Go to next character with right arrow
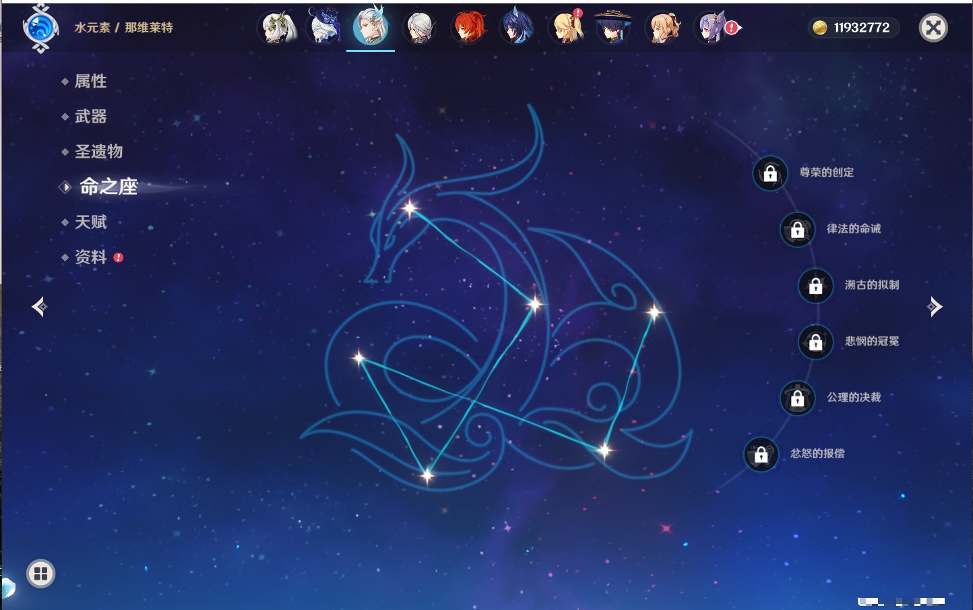Screen dimensions: 973x610 [x=935, y=307]
